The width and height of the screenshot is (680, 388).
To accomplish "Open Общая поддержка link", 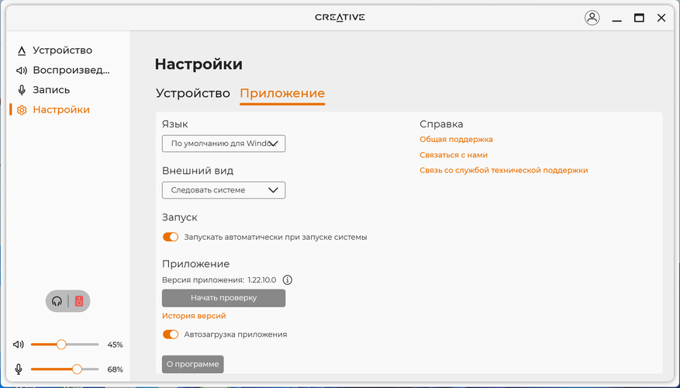I will tap(456, 140).
